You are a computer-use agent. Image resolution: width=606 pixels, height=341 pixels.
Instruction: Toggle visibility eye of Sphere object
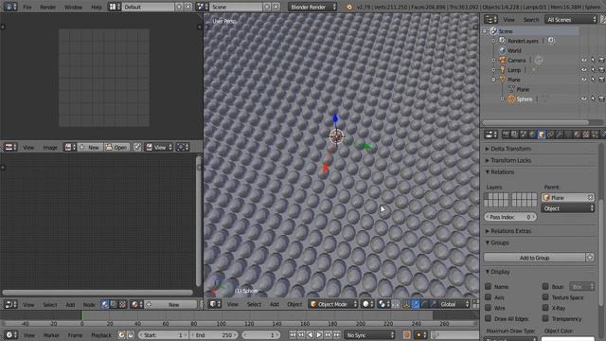pos(584,99)
